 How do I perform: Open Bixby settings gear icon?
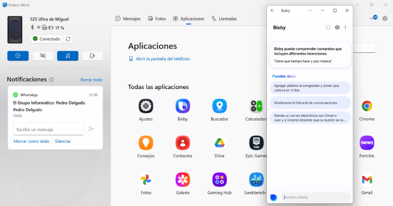(337, 28)
